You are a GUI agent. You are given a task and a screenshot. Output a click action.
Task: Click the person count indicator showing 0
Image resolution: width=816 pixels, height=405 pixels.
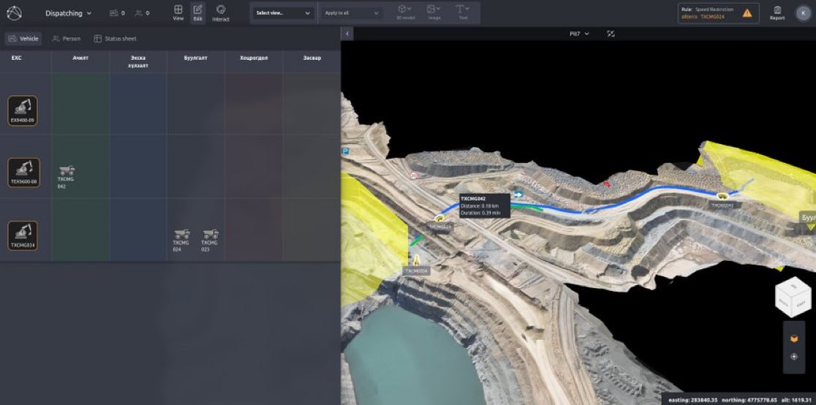tap(142, 14)
